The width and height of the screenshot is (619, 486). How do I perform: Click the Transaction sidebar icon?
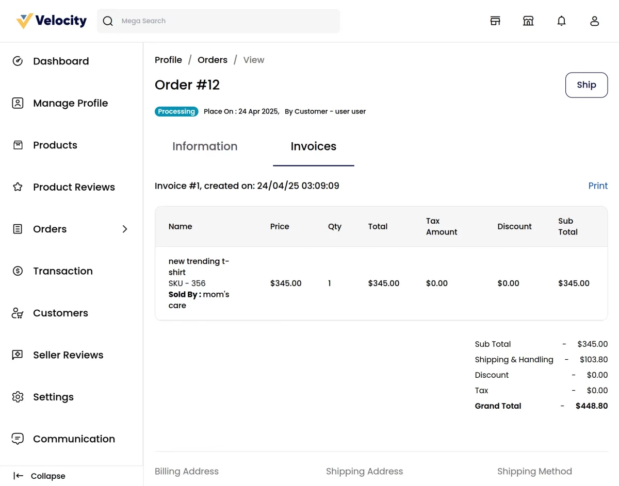[18, 271]
